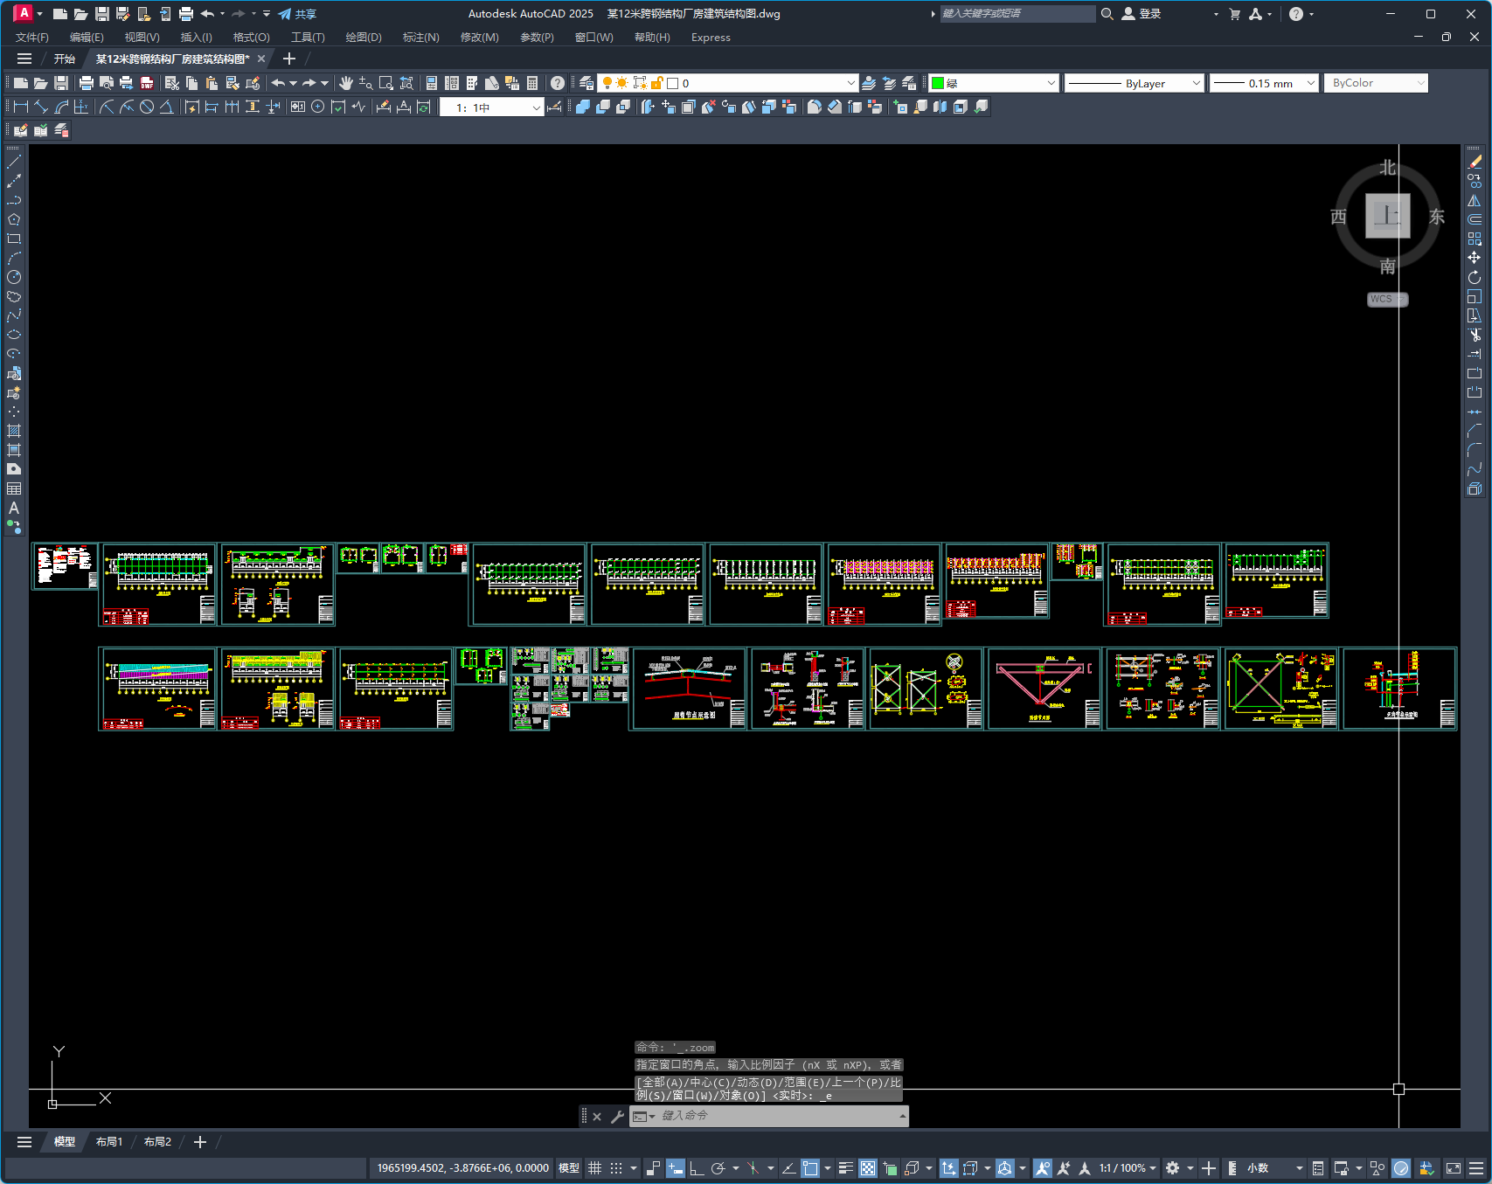Screen dimensions: 1492x1184
Task: Select the Circle draw tool
Action: pyautogui.click(x=14, y=277)
